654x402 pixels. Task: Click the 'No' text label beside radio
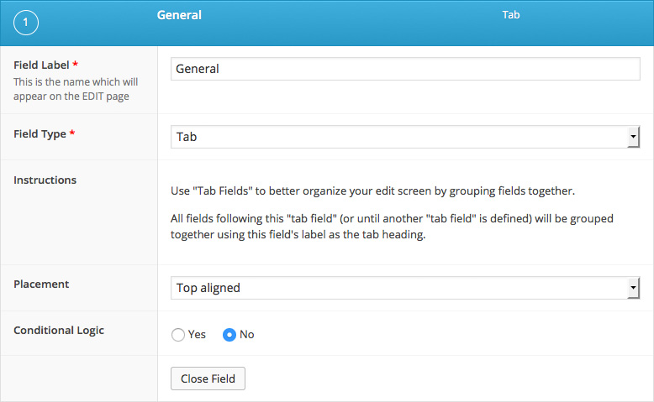click(x=246, y=334)
